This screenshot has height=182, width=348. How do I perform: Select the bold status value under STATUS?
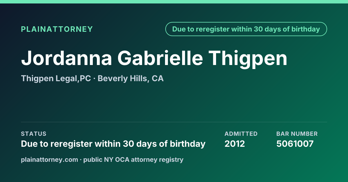coord(113,144)
